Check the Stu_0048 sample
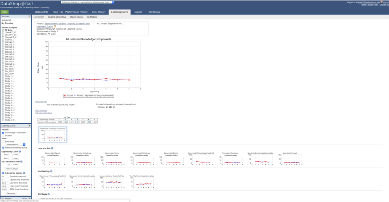The height and width of the screenshot is (202, 389). (3, 69)
